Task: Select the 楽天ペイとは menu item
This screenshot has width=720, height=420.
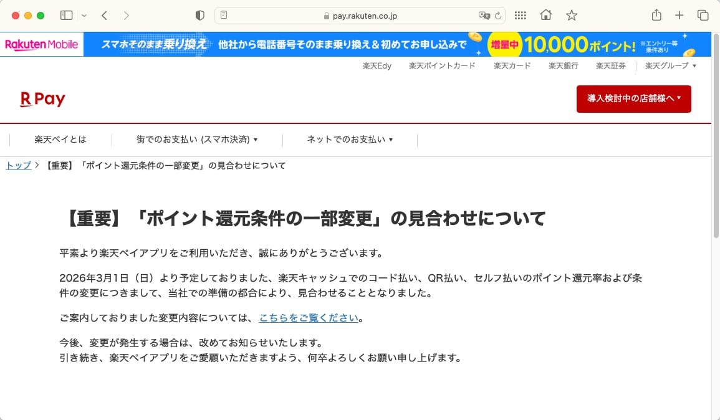Action: [x=60, y=140]
